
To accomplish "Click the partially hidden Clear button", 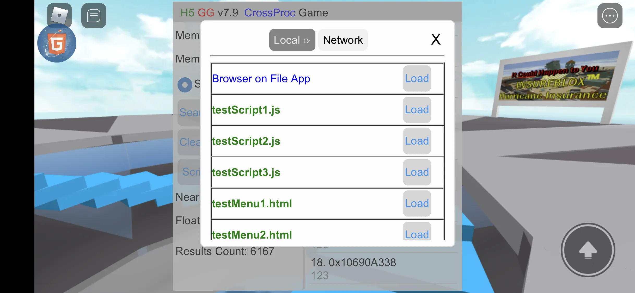I will (x=189, y=142).
